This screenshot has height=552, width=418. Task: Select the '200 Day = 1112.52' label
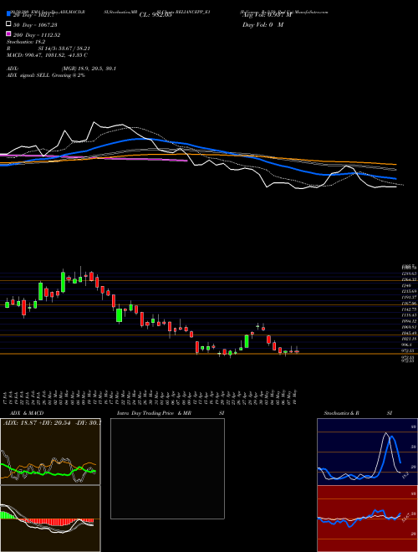pos(37,35)
